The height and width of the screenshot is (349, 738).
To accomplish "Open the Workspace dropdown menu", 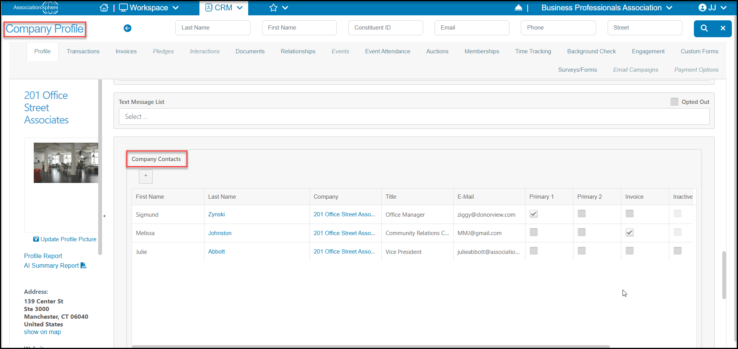I will 149,8.
